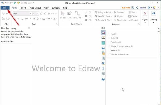Open the settings gear dropdown
This screenshot has height=105, width=161.
coord(150,7)
